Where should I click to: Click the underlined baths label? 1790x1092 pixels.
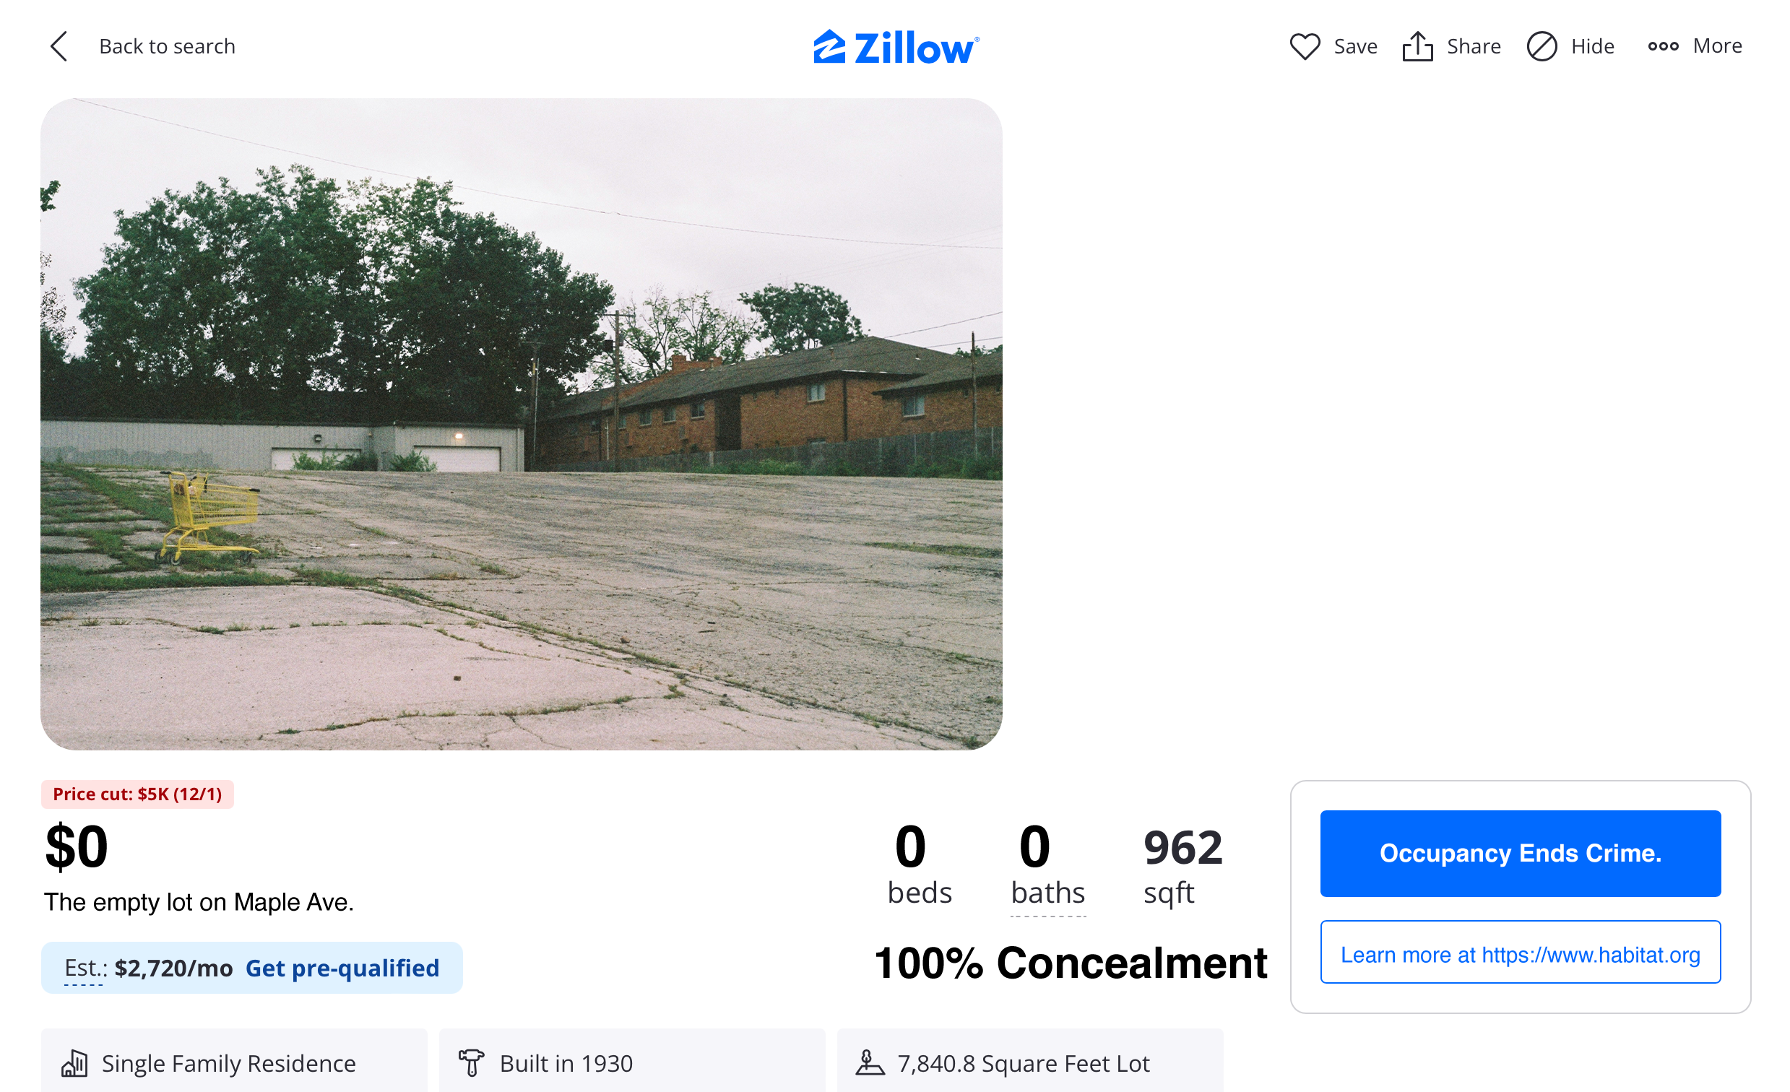[1047, 893]
